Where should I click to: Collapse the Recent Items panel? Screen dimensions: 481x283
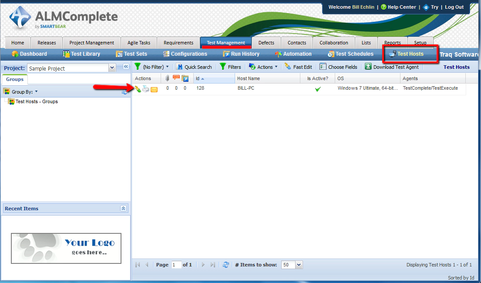123,208
